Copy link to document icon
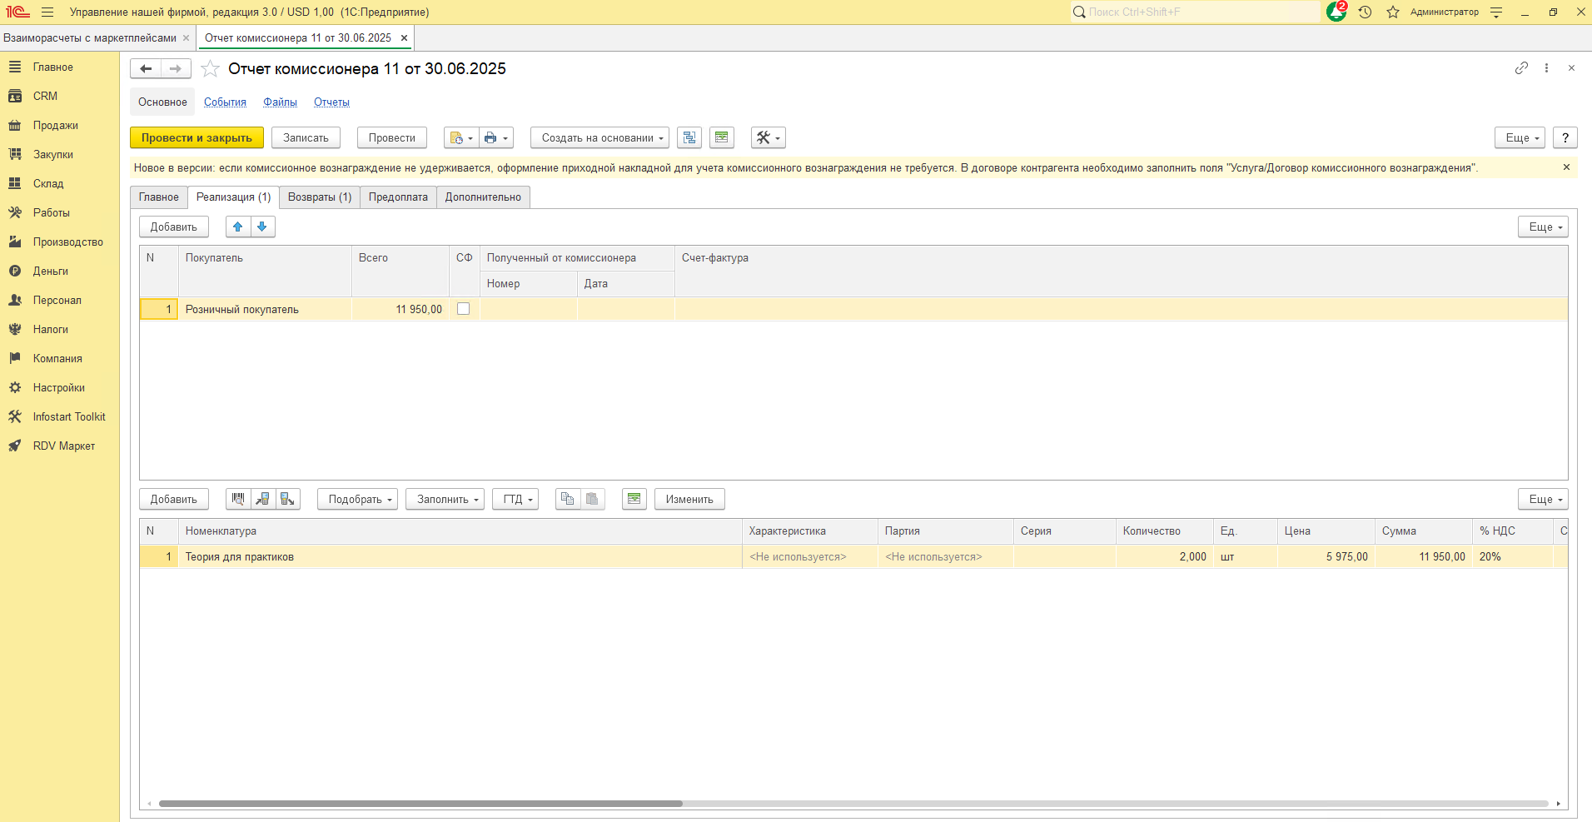Image resolution: width=1592 pixels, height=822 pixels. (1521, 68)
